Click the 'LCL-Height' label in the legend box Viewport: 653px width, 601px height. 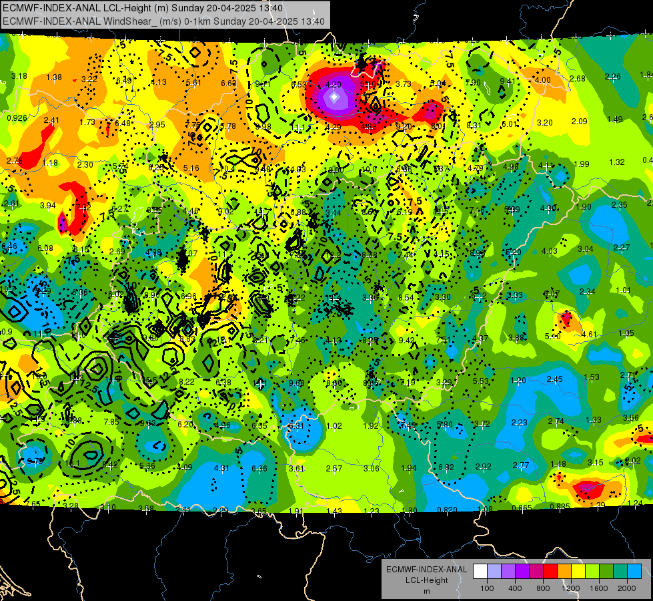click(x=426, y=580)
